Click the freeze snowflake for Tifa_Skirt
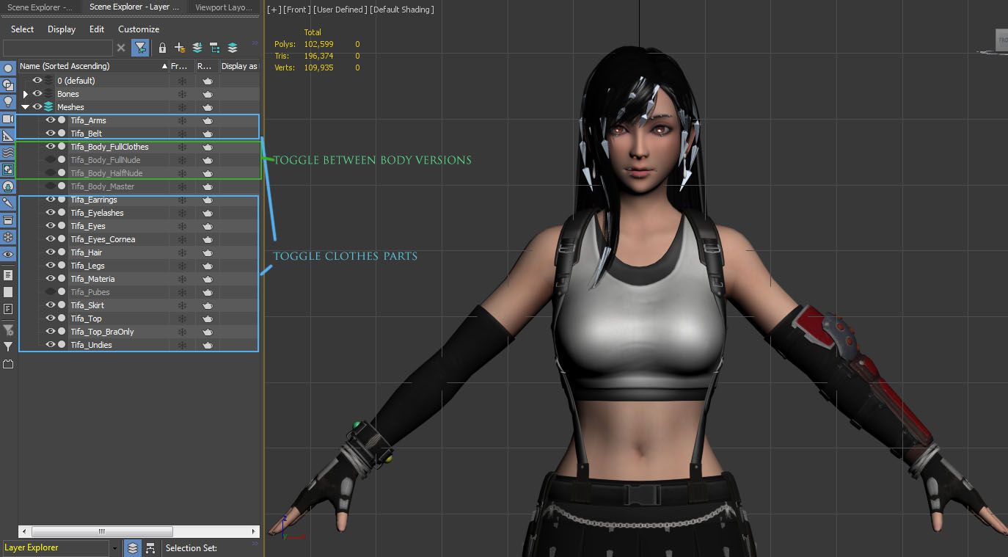 182,305
